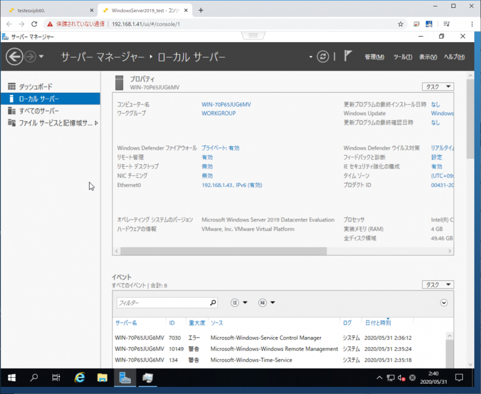The width and height of the screenshot is (481, 394).
Task: Click the network tray icon
Action: coord(390,378)
